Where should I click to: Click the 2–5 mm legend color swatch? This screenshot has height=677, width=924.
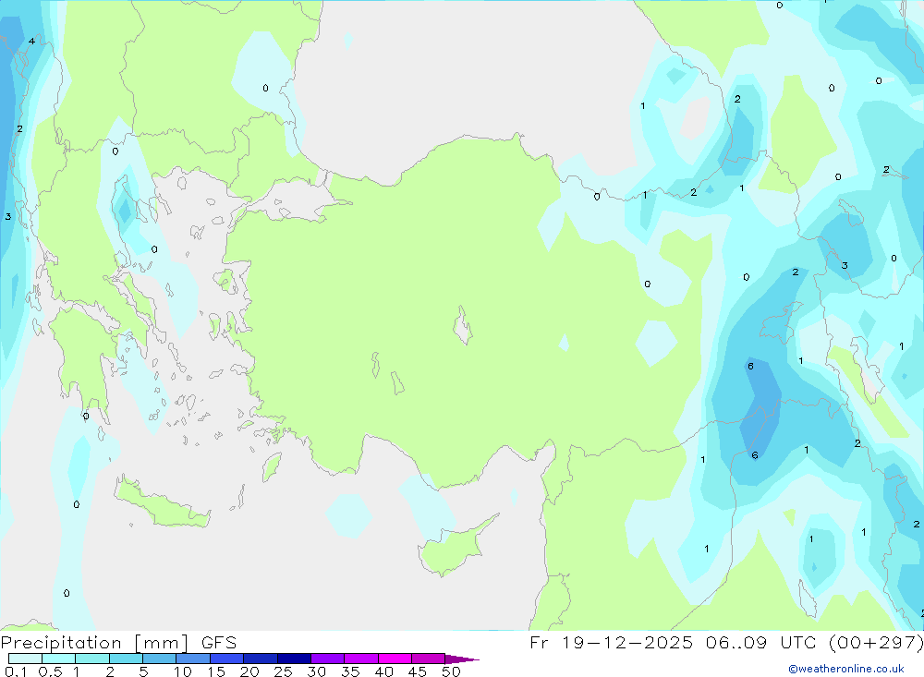[126, 659]
